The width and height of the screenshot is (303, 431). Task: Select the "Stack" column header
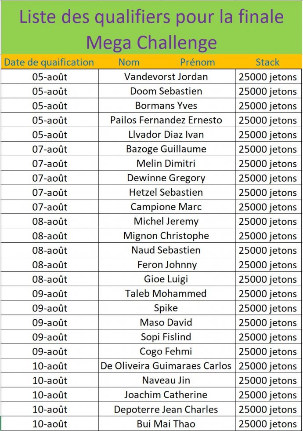point(268,62)
